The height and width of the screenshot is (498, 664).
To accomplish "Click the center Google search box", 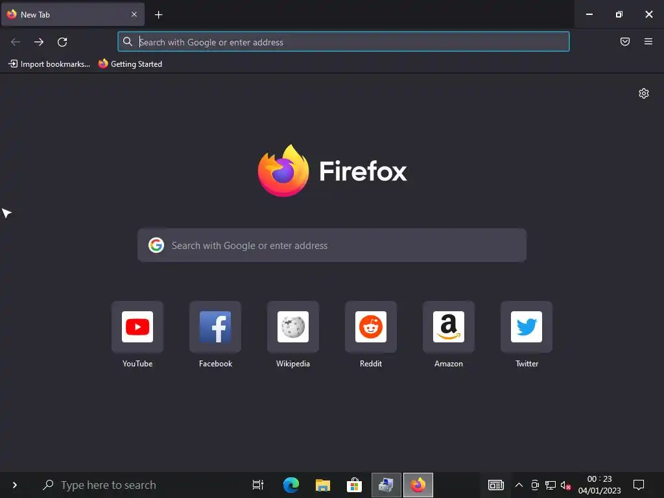I will click(332, 246).
